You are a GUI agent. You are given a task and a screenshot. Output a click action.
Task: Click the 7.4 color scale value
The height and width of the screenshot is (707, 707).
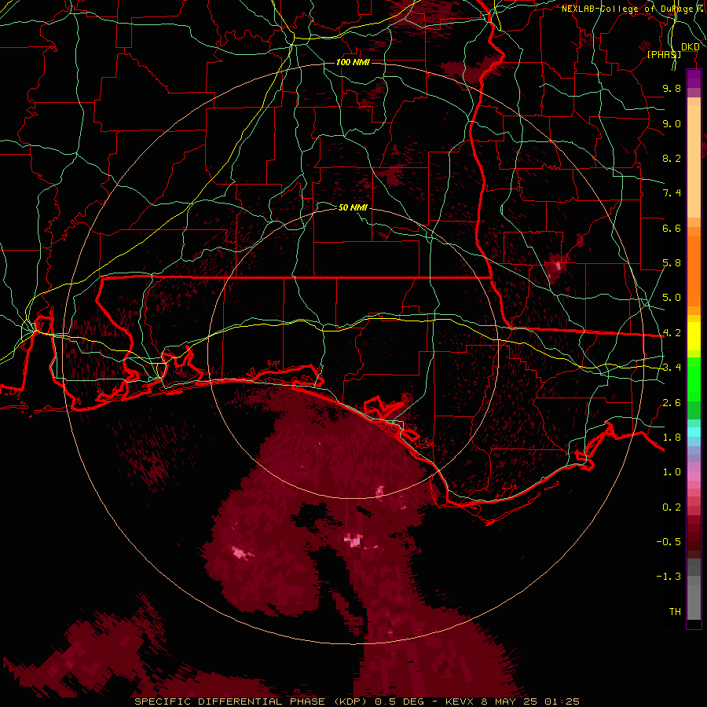[x=672, y=193]
